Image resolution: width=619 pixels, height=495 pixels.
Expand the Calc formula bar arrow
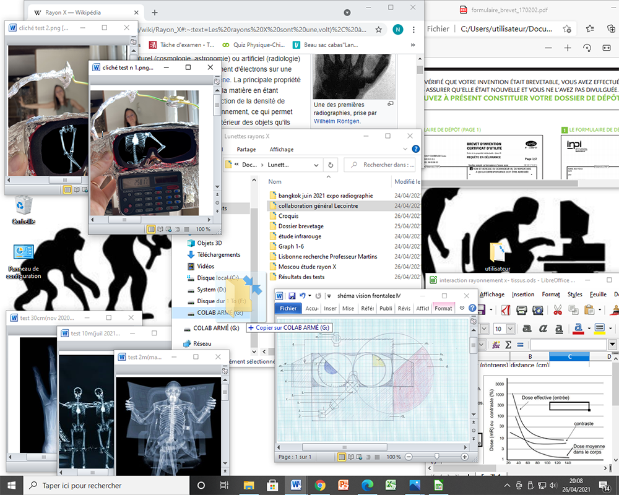click(x=612, y=345)
